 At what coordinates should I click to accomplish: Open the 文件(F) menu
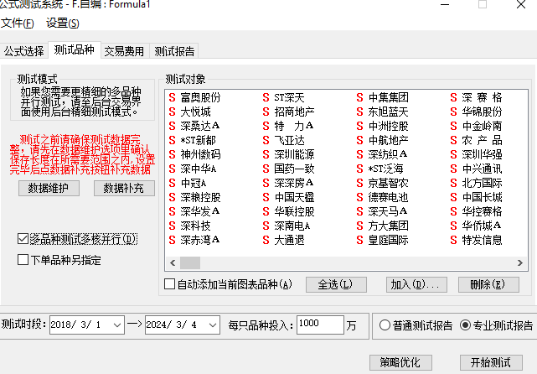point(17,23)
